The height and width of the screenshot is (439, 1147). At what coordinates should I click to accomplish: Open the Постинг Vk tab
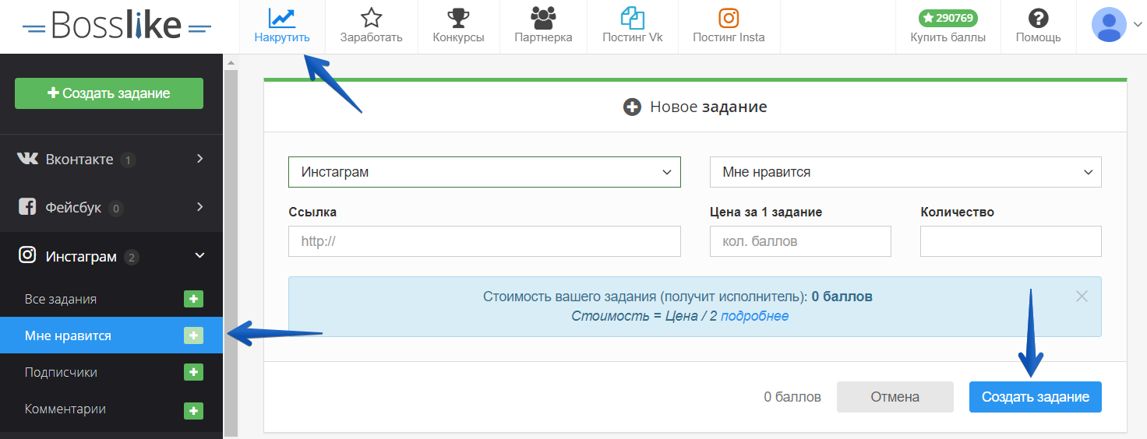pyautogui.click(x=633, y=26)
